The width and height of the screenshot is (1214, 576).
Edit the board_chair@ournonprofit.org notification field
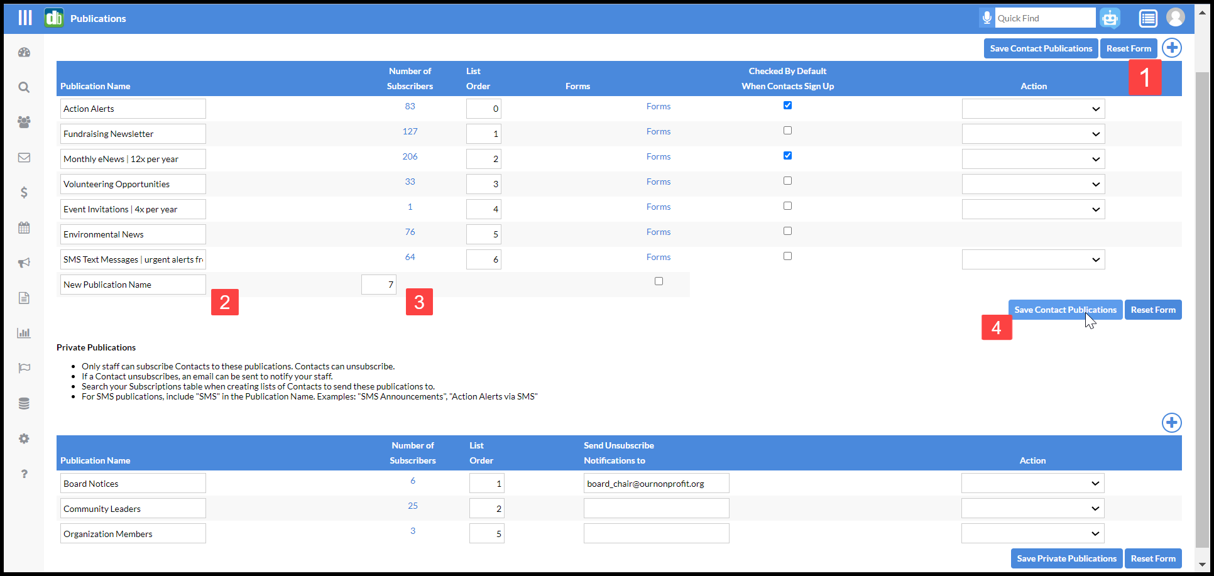[657, 483]
